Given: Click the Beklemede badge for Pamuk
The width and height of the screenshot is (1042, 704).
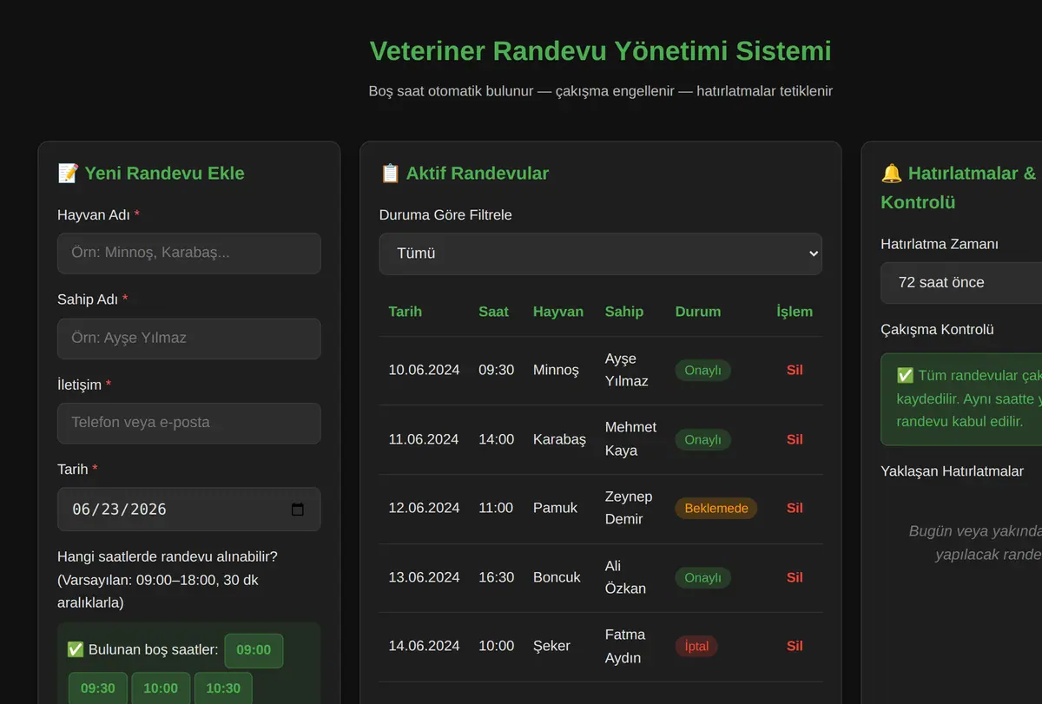Looking at the screenshot, I should click(x=716, y=509).
